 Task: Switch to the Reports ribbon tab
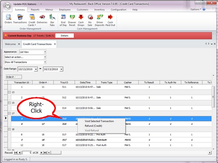tap(35, 10)
